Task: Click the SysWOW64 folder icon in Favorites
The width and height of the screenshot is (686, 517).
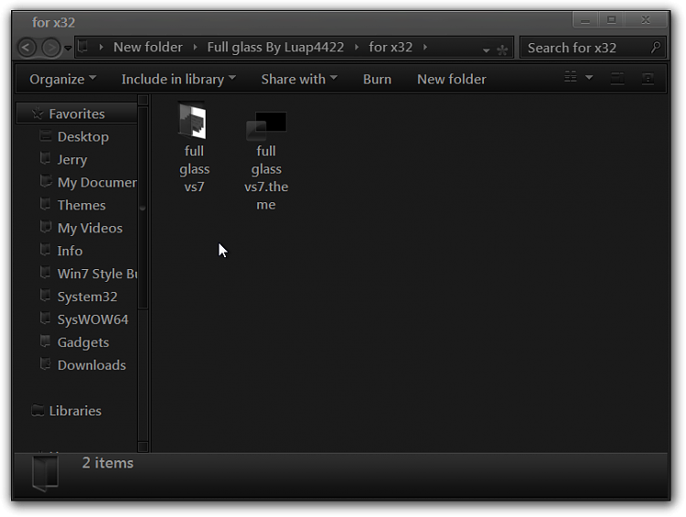Action: coord(45,318)
